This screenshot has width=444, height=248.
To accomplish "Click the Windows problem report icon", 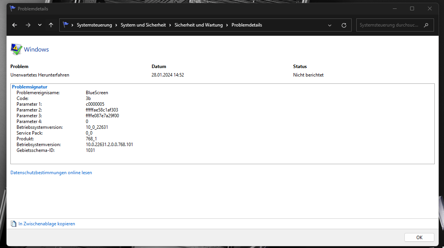I will [x=17, y=49].
